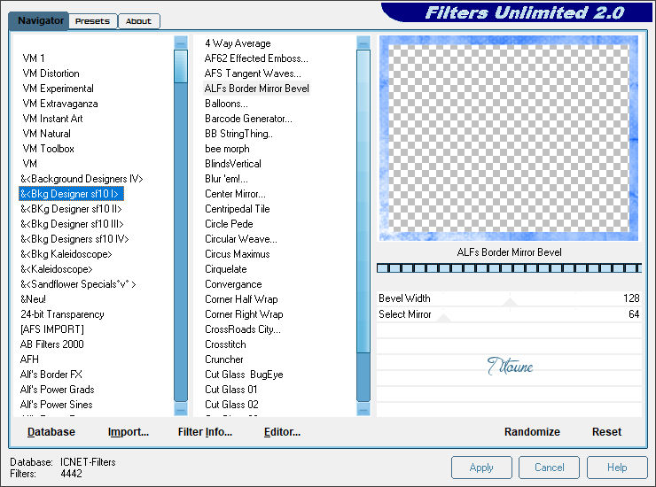Choose Centripedal Tile filter
This screenshot has width=656, height=487.
pos(238,209)
